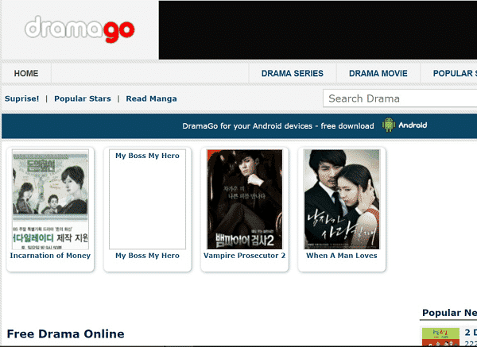Image resolution: width=477 pixels, height=347 pixels.
Task: Open the DRAMA SERIES menu
Action: tap(293, 73)
